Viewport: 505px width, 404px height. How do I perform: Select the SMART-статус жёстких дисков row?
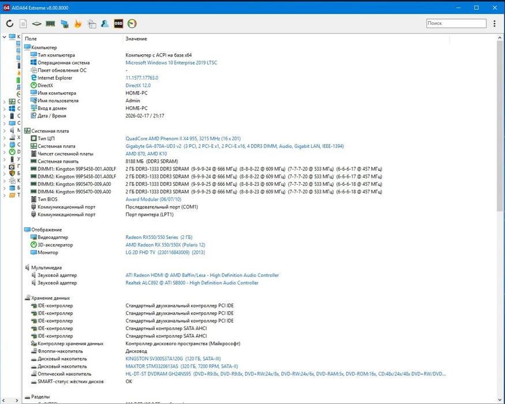coord(70,381)
